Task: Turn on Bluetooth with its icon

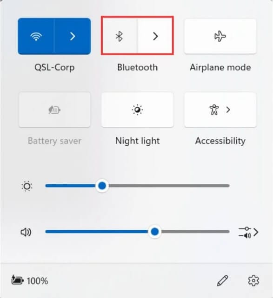Action: (120, 36)
